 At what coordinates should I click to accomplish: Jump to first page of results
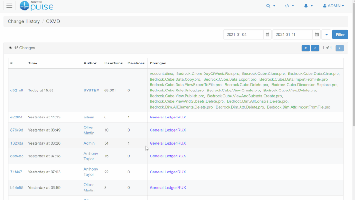[305, 48]
